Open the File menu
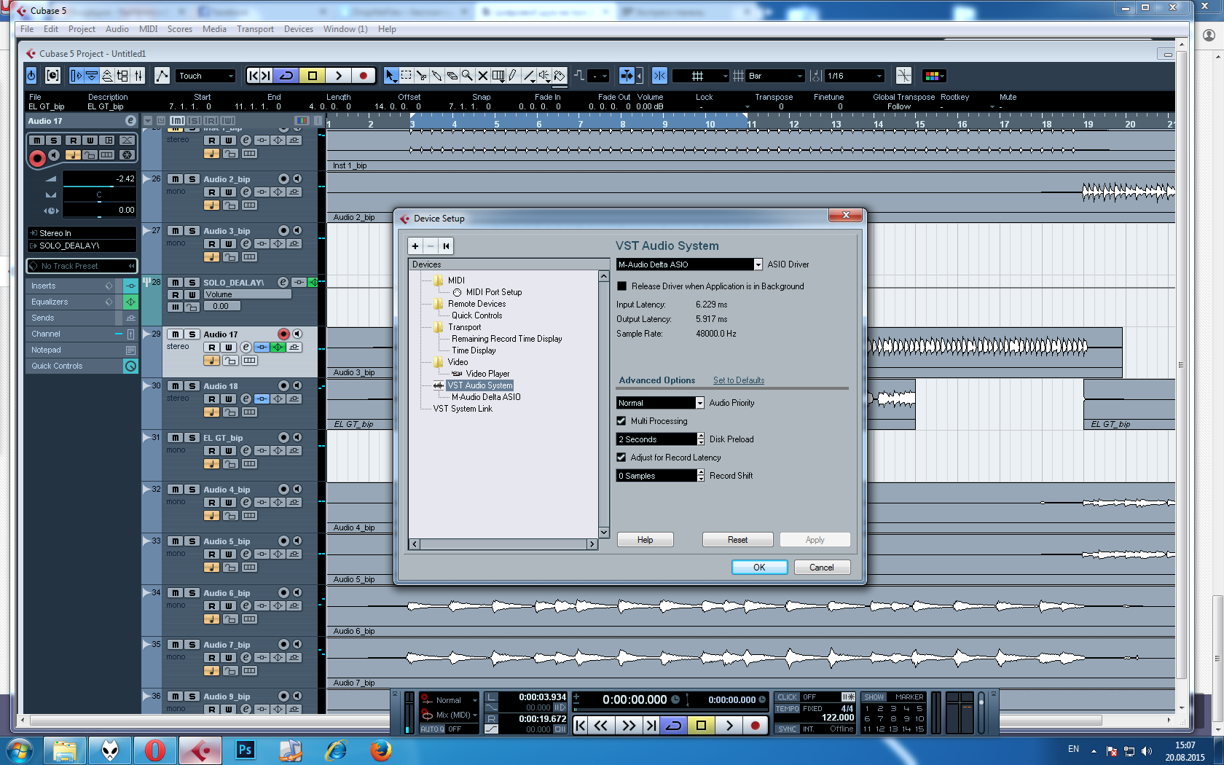Image resolution: width=1224 pixels, height=765 pixels. [x=27, y=29]
